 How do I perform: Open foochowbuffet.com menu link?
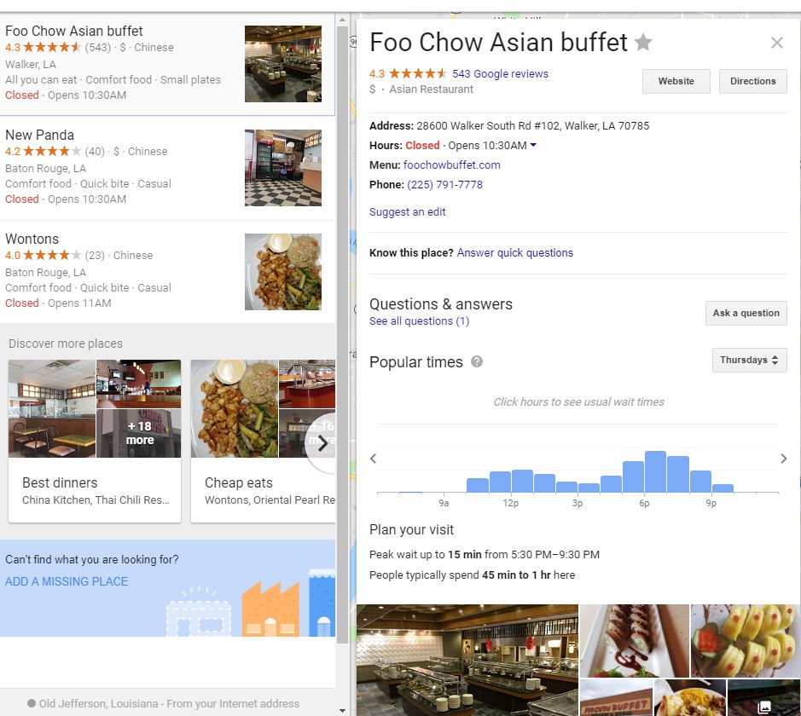[451, 165]
